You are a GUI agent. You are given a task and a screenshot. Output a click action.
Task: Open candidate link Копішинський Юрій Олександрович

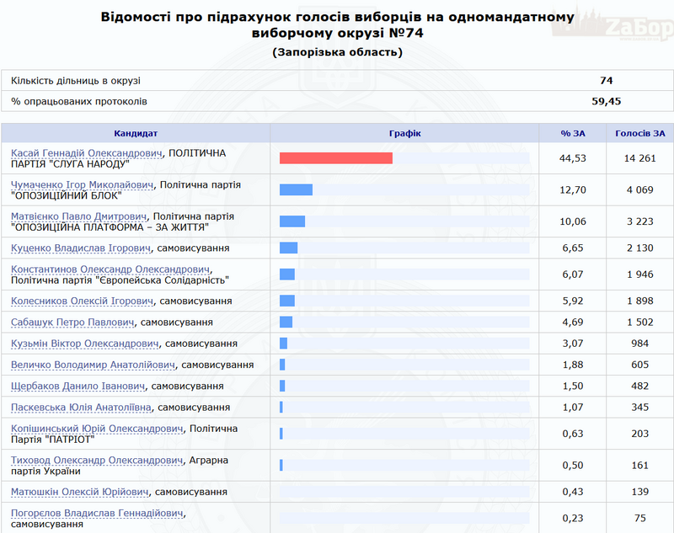click(x=97, y=429)
